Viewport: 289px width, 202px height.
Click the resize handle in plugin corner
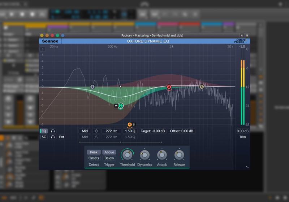247,167
